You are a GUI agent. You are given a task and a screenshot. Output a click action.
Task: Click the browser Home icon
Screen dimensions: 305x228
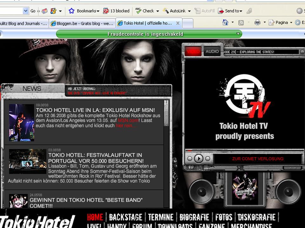point(225,22)
